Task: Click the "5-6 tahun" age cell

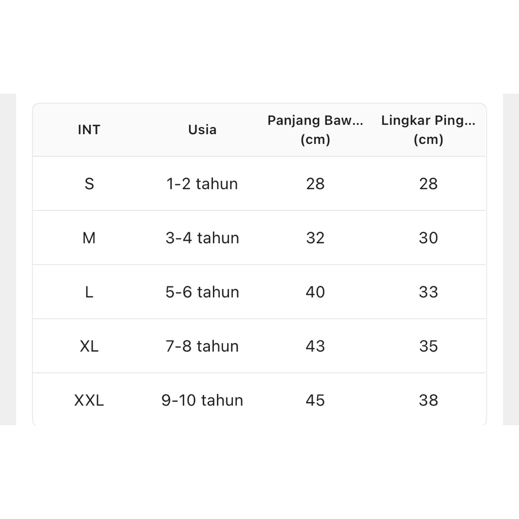Action: (x=202, y=292)
